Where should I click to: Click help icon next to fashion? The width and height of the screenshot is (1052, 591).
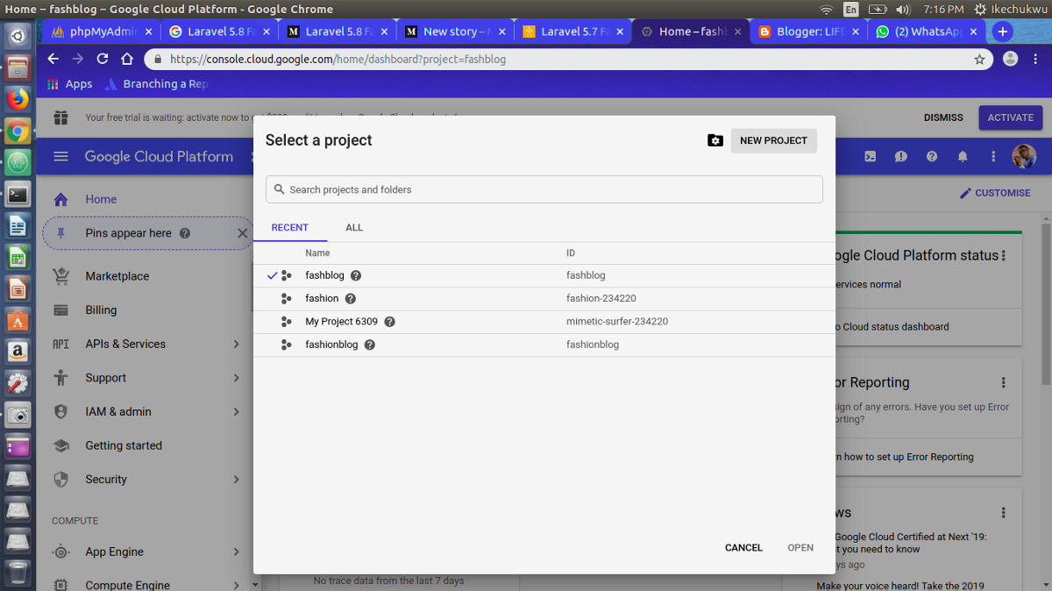click(351, 298)
